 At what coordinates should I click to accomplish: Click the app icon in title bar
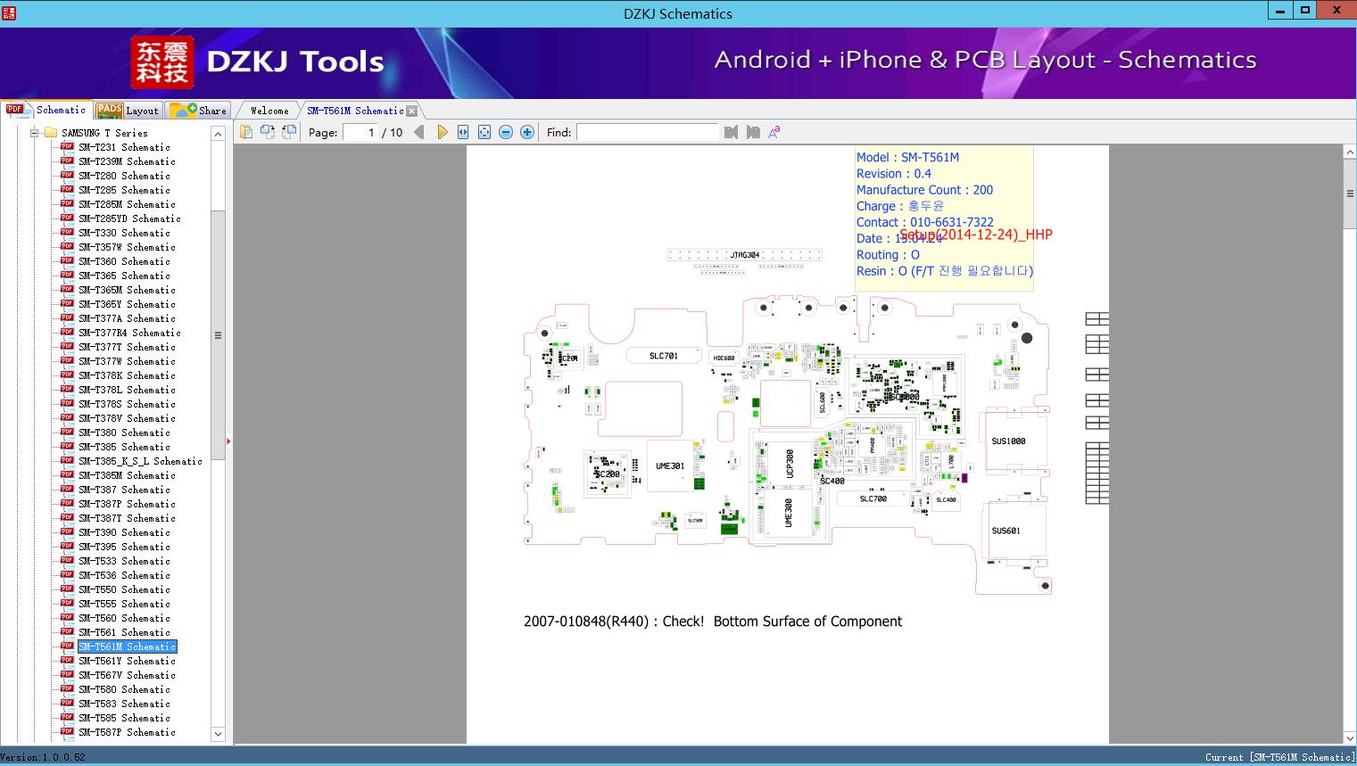[9, 12]
